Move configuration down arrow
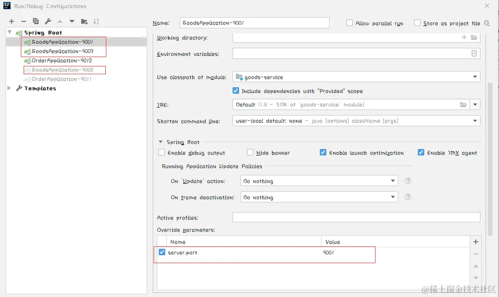 72,21
